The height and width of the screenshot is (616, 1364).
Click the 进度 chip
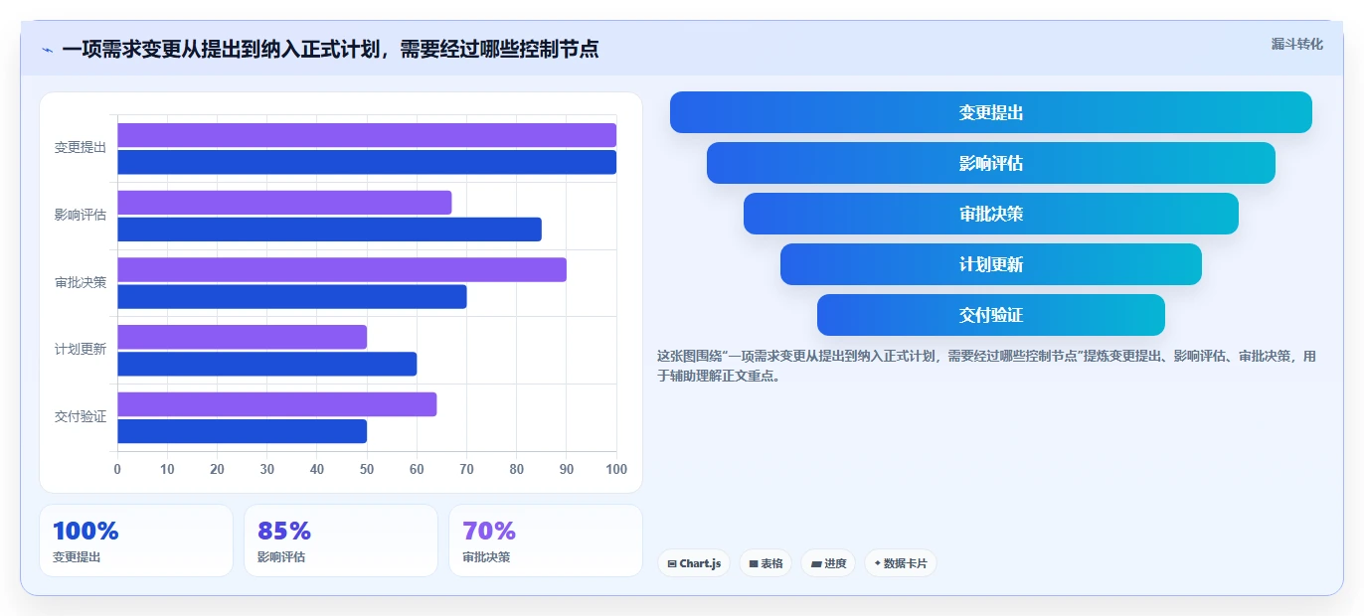click(x=827, y=563)
